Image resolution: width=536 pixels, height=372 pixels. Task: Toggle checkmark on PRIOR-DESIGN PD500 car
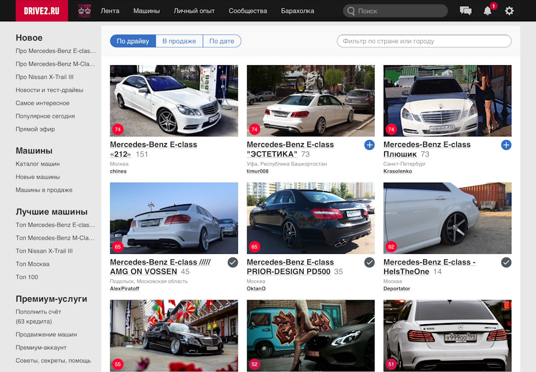coord(369,262)
